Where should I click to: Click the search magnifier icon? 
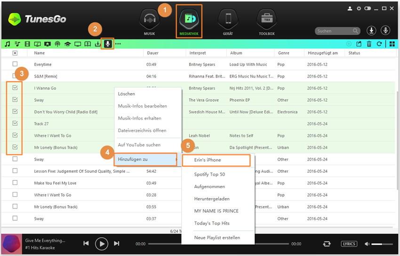pos(355,31)
